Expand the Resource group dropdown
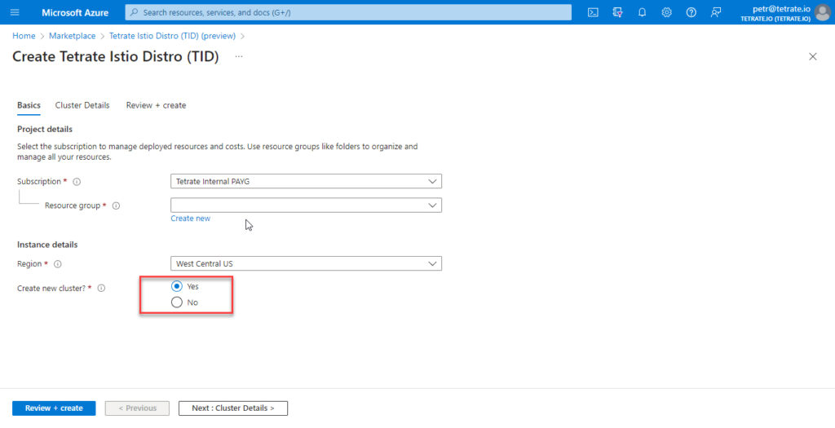The image size is (835, 428). [306, 205]
